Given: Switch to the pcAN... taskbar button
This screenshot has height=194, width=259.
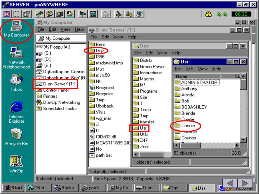Looking at the screenshot, I should click(x=93, y=188).
